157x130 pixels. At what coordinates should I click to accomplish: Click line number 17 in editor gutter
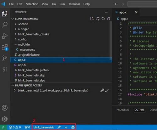coord(120,94)
